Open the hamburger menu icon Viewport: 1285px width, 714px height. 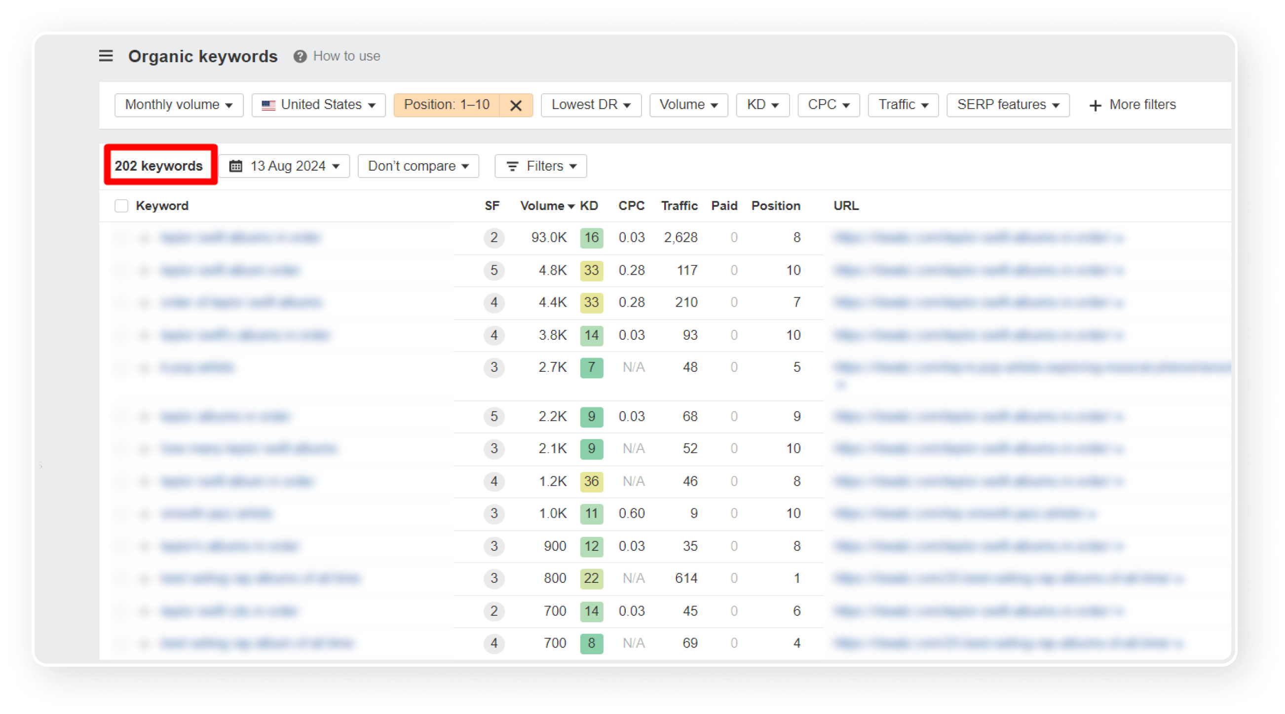click(x=106, y=56)
